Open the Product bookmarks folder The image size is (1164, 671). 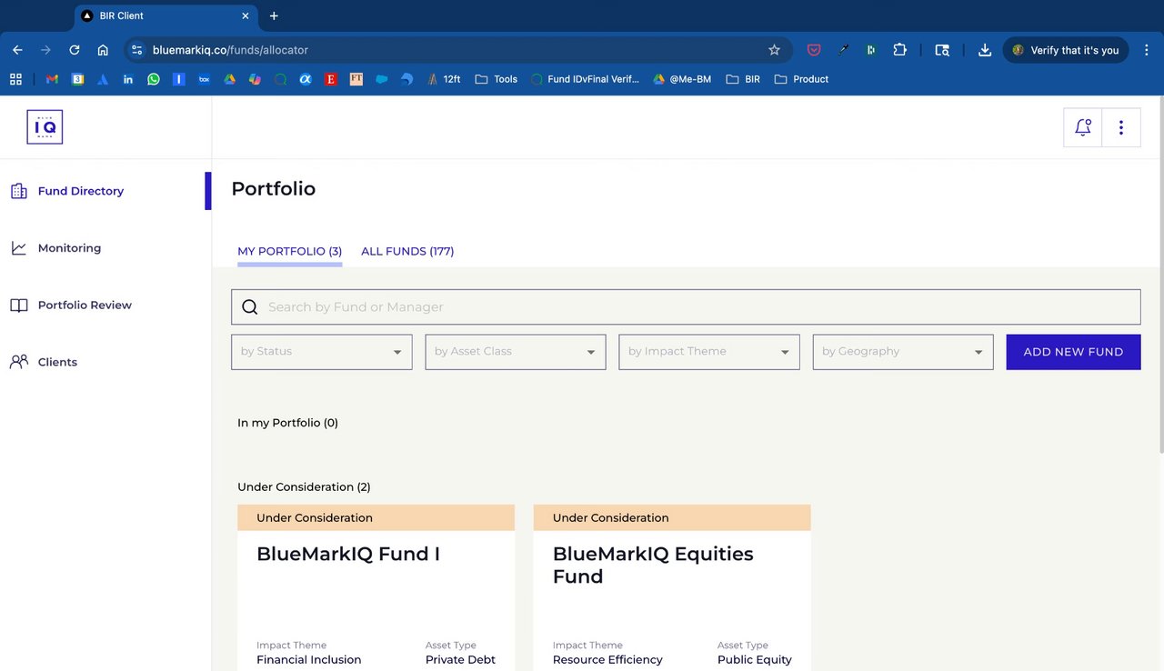coord(801,79)
